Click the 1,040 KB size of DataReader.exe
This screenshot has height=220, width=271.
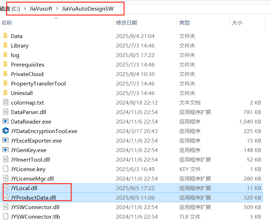pyautogui.click(x=250, y=122)
